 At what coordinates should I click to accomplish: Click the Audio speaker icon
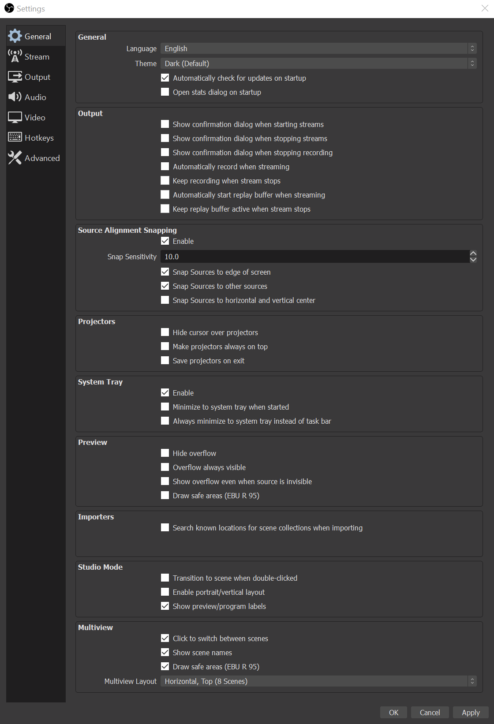pyautogui.click(x=15, y=97)
